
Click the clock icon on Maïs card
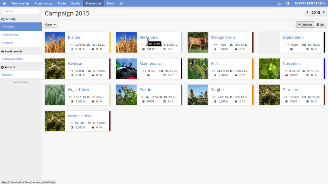click(x=215, y=75)
